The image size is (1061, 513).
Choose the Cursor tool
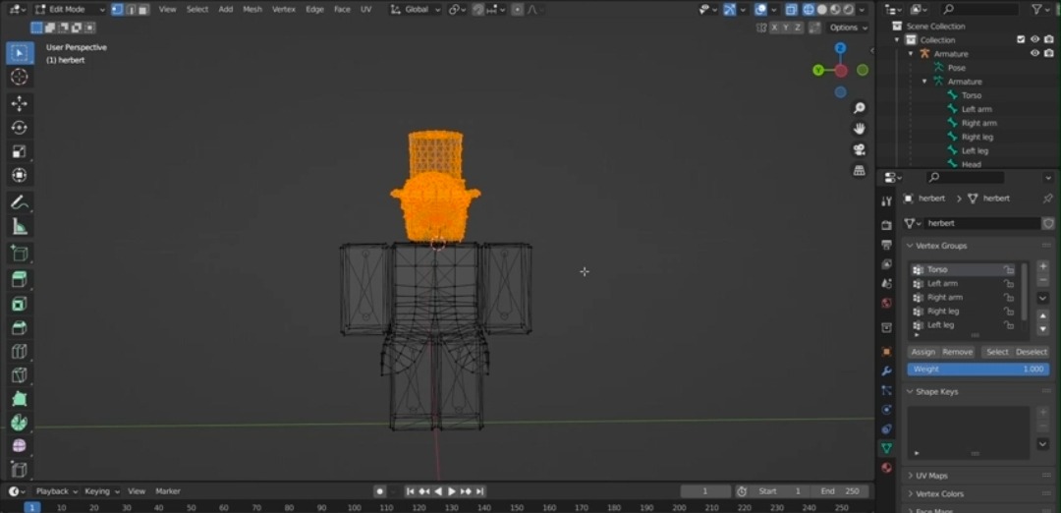19,78
